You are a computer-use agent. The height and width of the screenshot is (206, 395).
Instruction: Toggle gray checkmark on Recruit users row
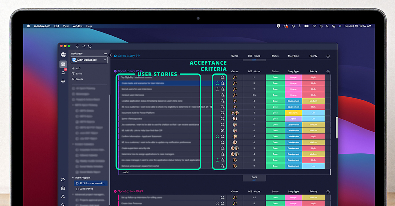click(217, 89)
